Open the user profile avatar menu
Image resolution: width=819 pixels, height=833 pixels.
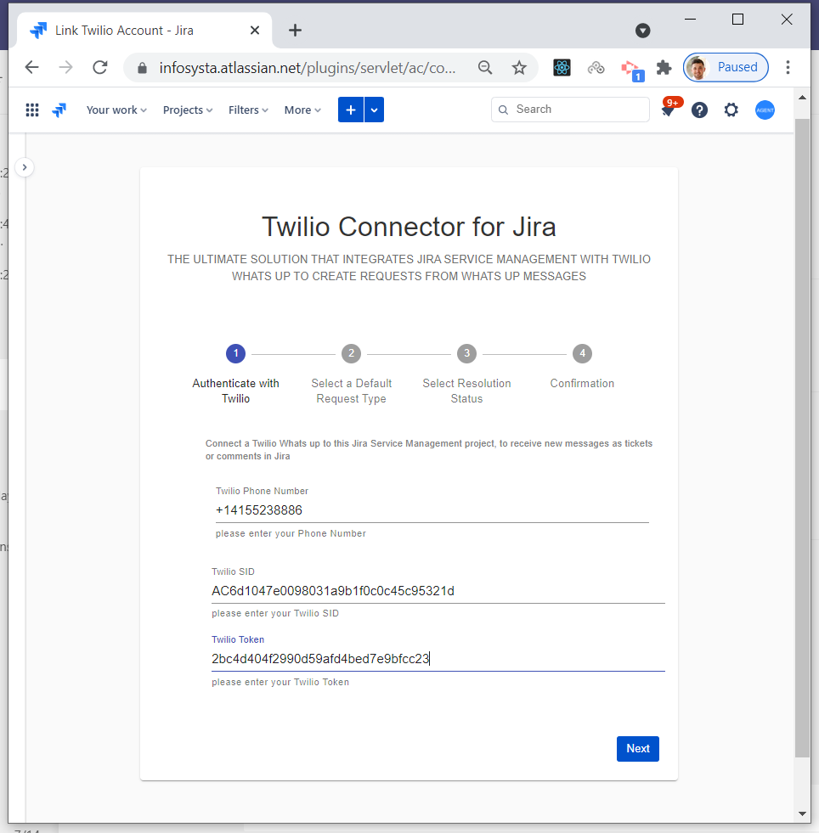pos(765,110)
